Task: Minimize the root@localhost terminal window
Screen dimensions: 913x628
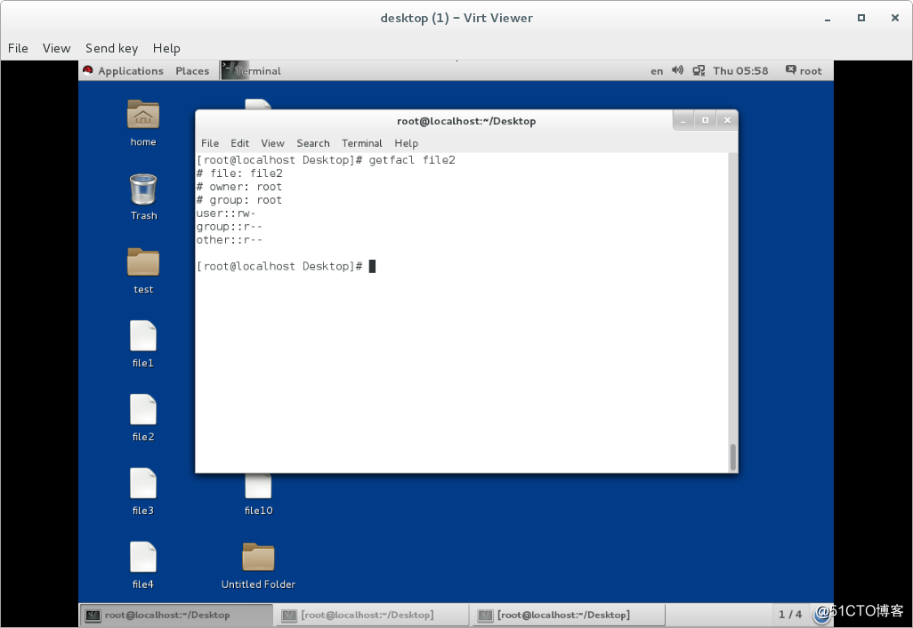Action: pos(683,120)
